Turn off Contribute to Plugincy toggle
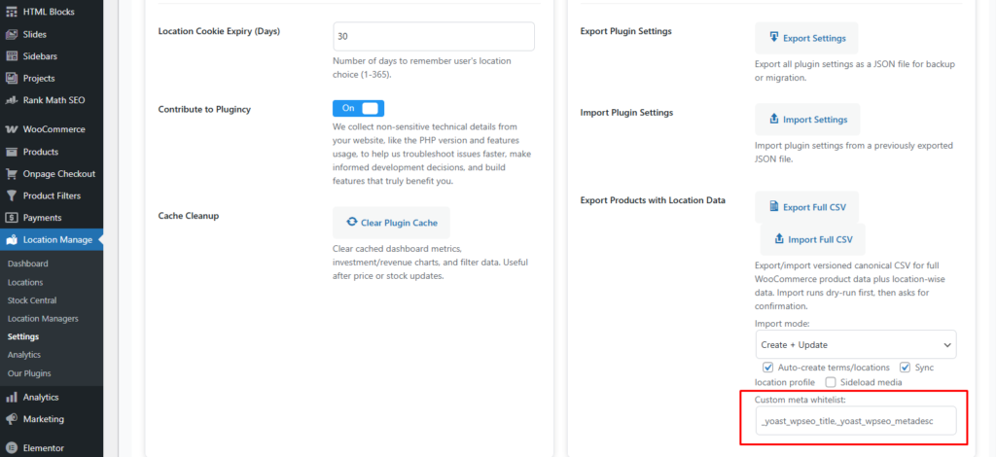The image size is (996, 457). [358, 109]
